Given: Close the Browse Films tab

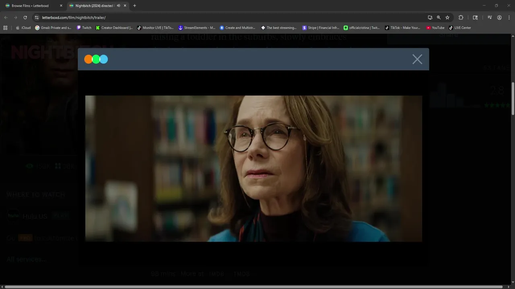Looking at the screenshot, I should tap(61, 6).
